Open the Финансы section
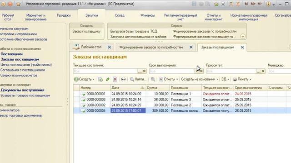Screen dimensions: 291x163 (x=147, y=15)
